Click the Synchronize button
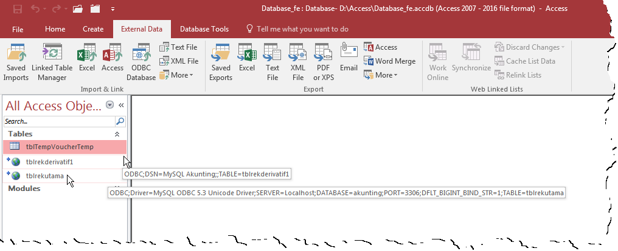This screenshot has height=251, width=618. tap(471, 58)
